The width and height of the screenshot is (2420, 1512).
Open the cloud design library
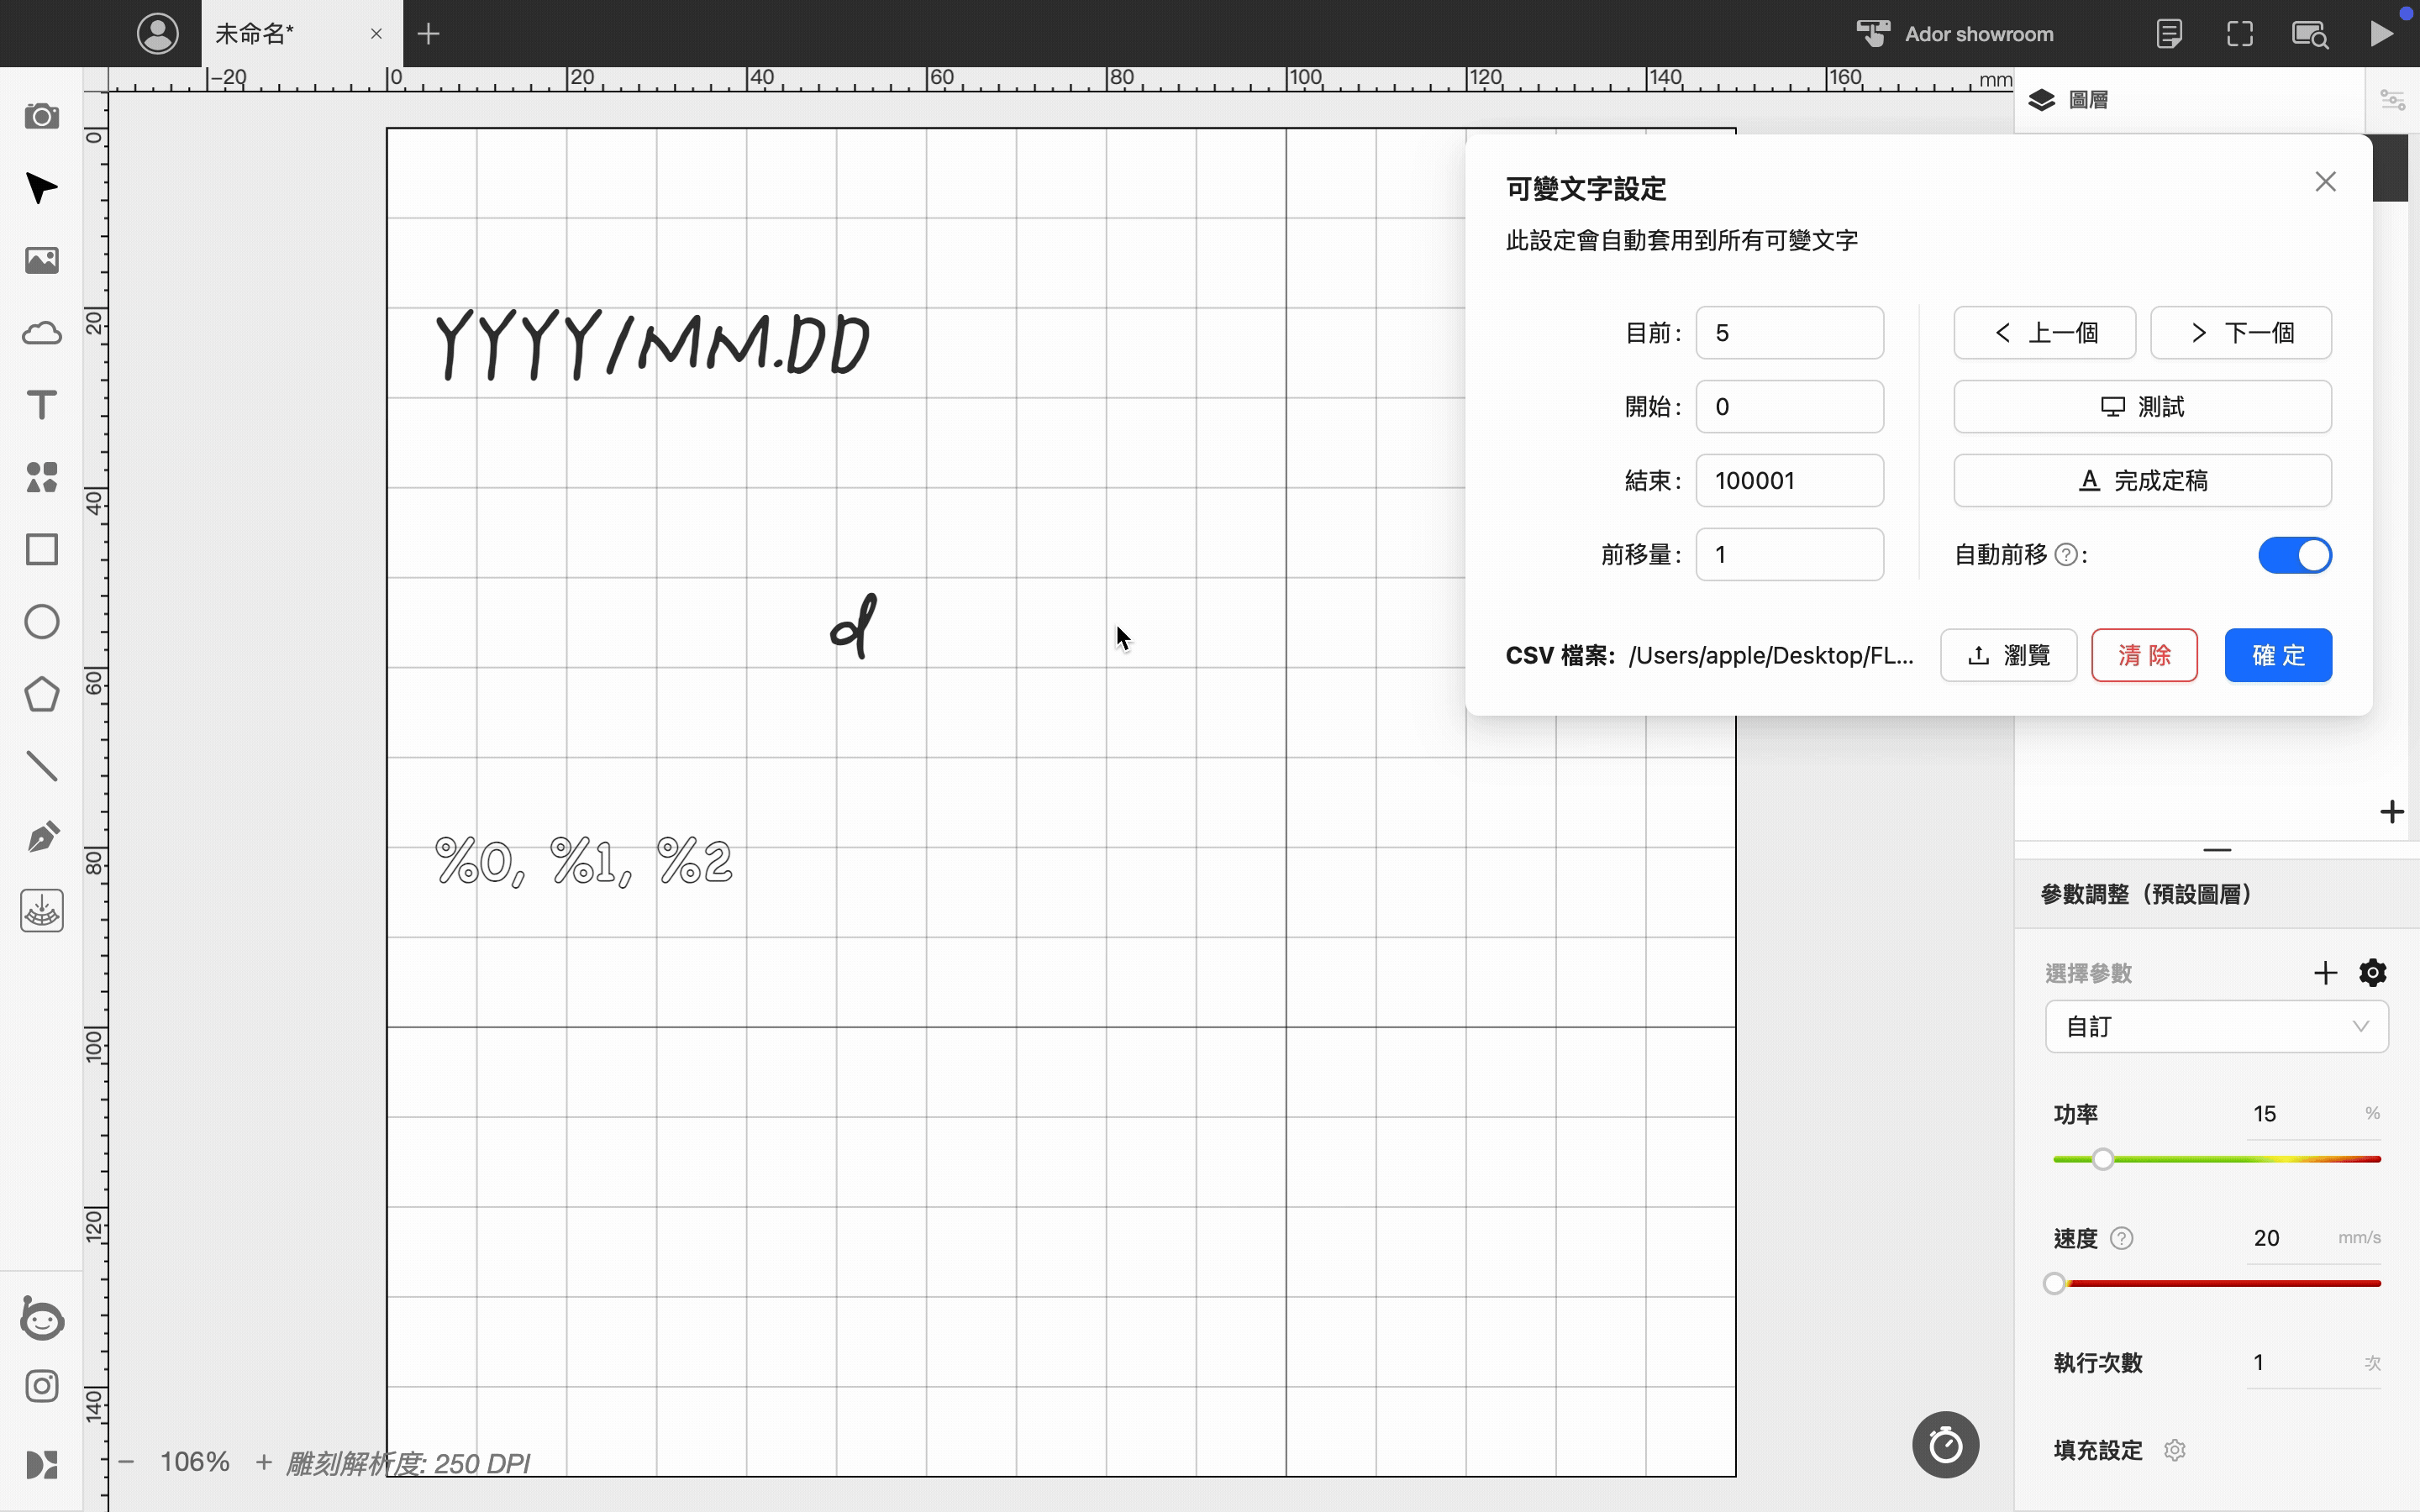click(41, 333)
